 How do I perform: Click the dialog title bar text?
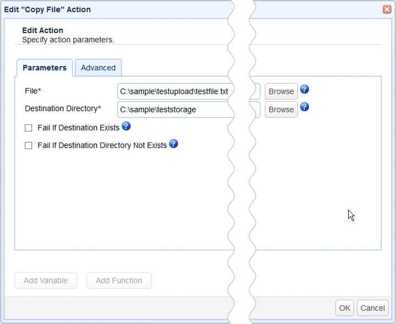point(47,9)
